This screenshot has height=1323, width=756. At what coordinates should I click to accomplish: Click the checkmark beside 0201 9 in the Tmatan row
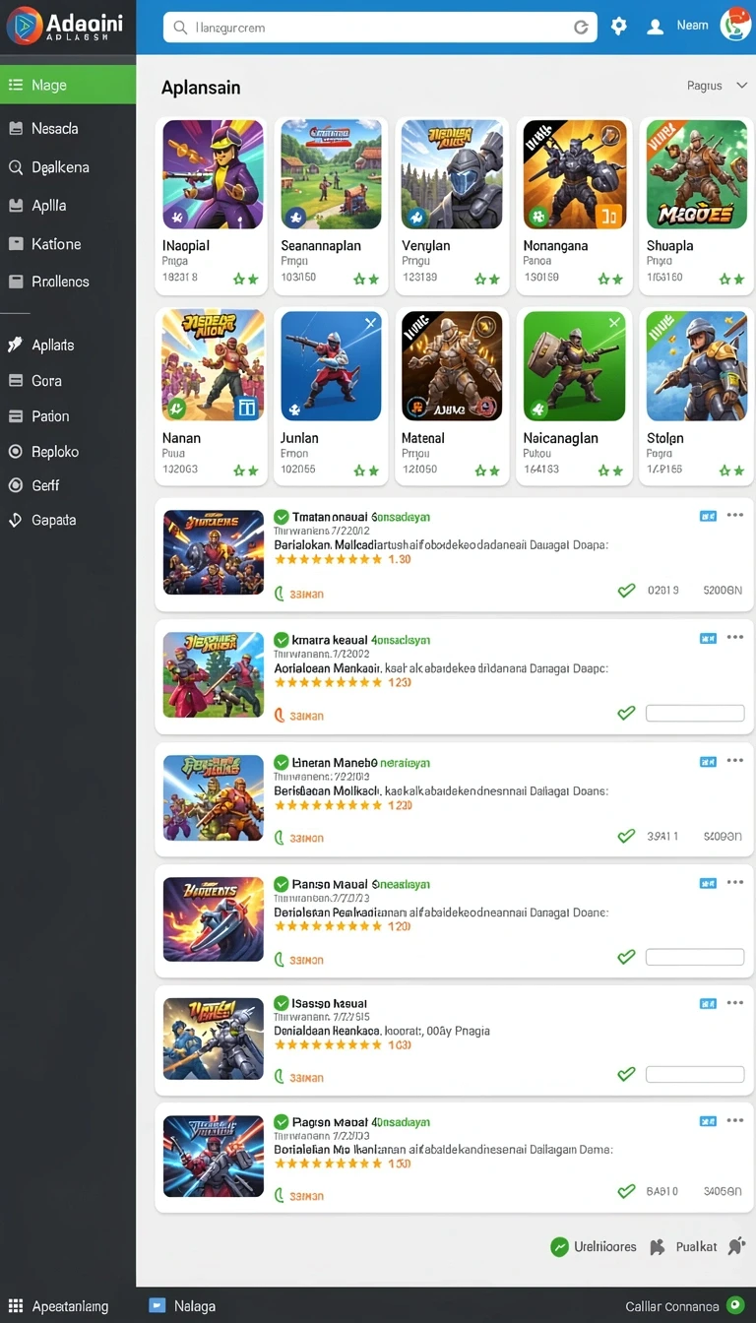tap(626, 591)
